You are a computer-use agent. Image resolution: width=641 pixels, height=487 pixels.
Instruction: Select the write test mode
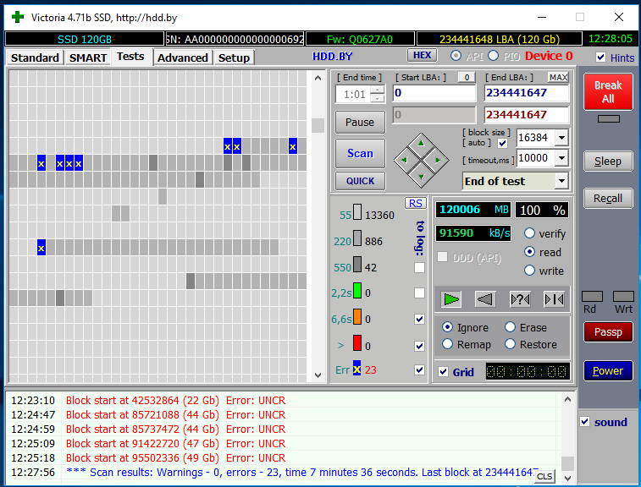coord(529,271)
